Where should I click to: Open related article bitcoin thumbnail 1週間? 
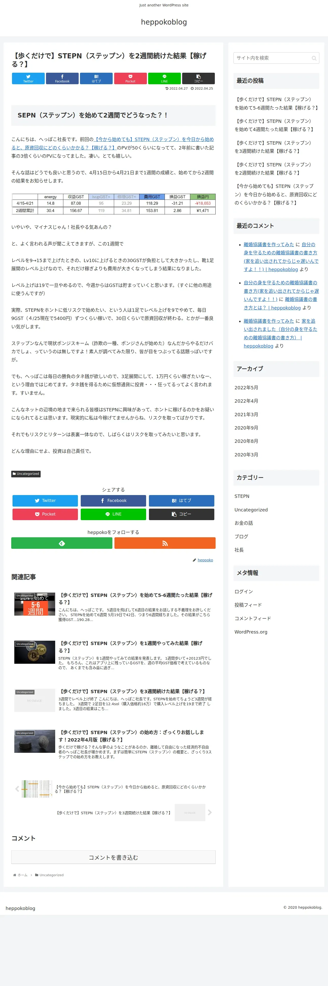(x=35, y=652)
